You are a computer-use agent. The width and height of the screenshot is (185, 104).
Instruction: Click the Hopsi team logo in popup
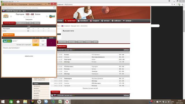pyautogui.click(x=52, y=16)
